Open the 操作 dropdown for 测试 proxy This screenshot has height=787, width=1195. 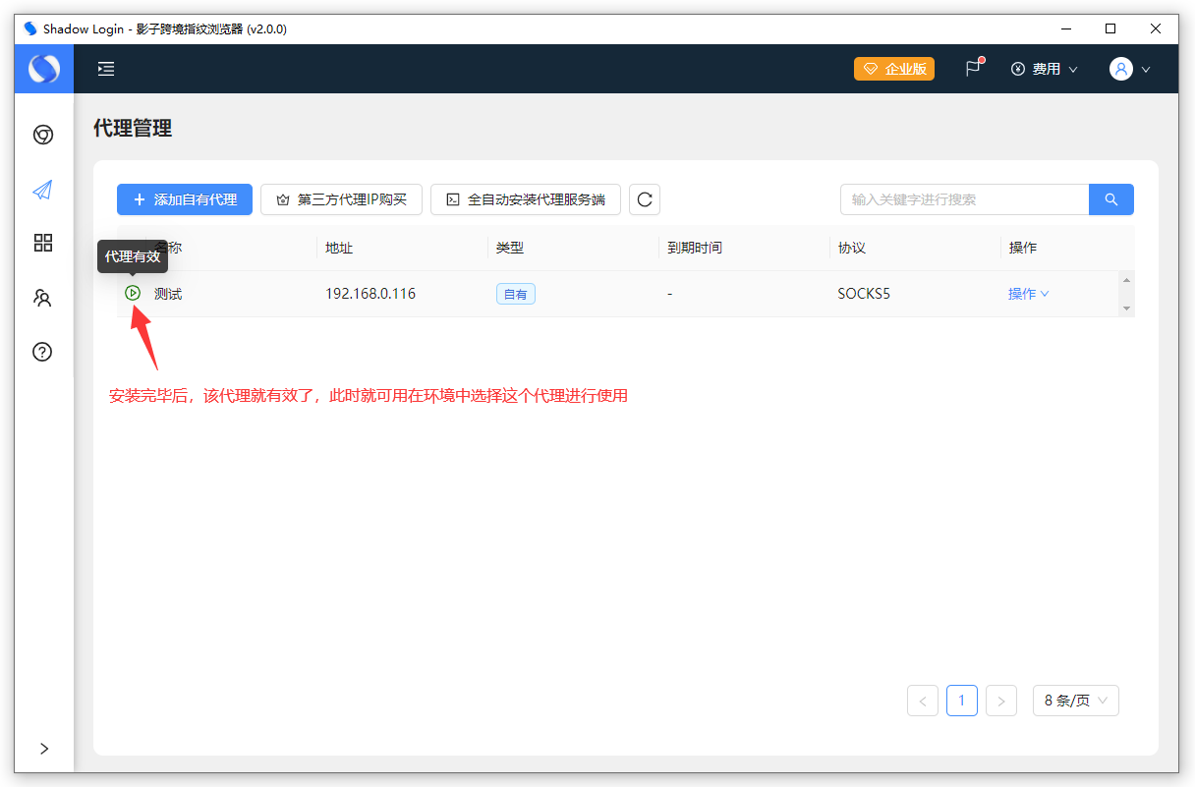1028,294
